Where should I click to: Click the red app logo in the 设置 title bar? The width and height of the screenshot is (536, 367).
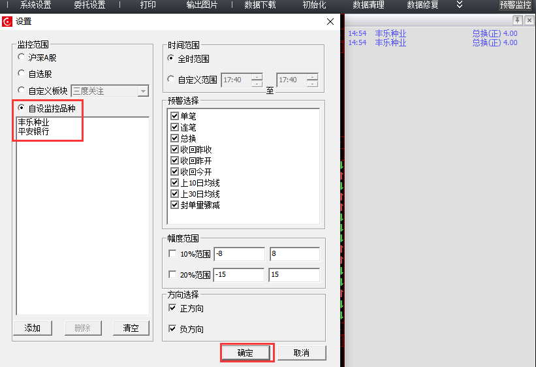click(x=7, y=21)
